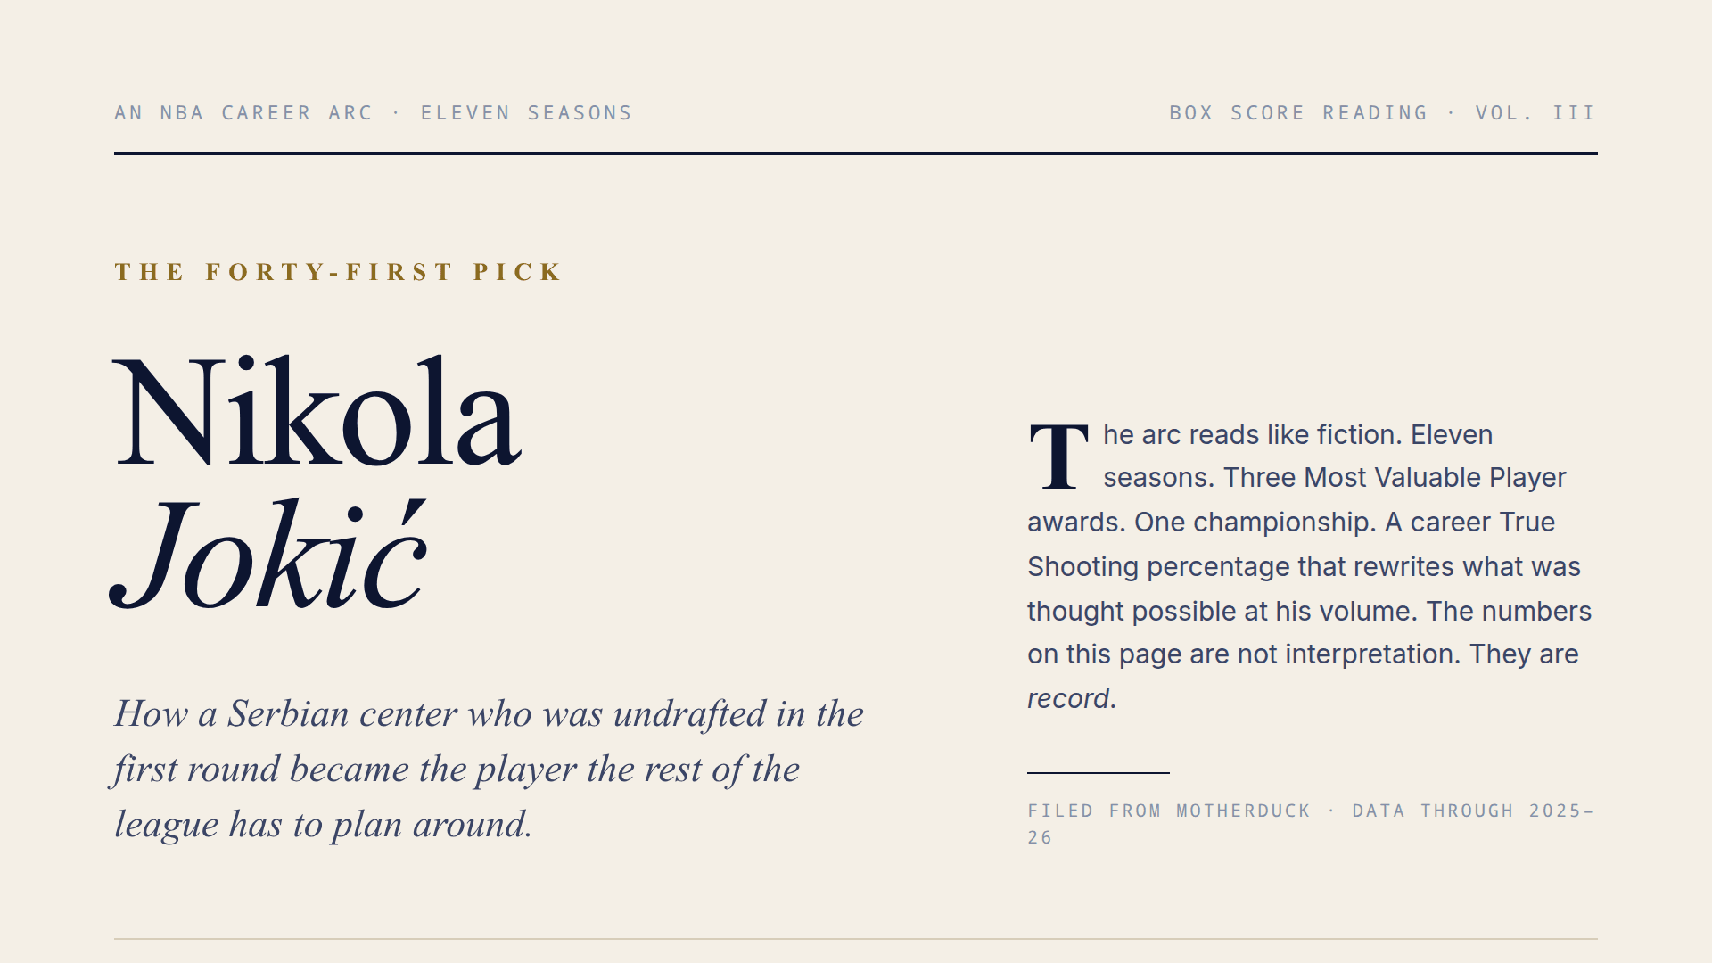This screenshot has width=1712, height=963.
Task: Click the large drop cap letter T
Action: coord(1058,457)
